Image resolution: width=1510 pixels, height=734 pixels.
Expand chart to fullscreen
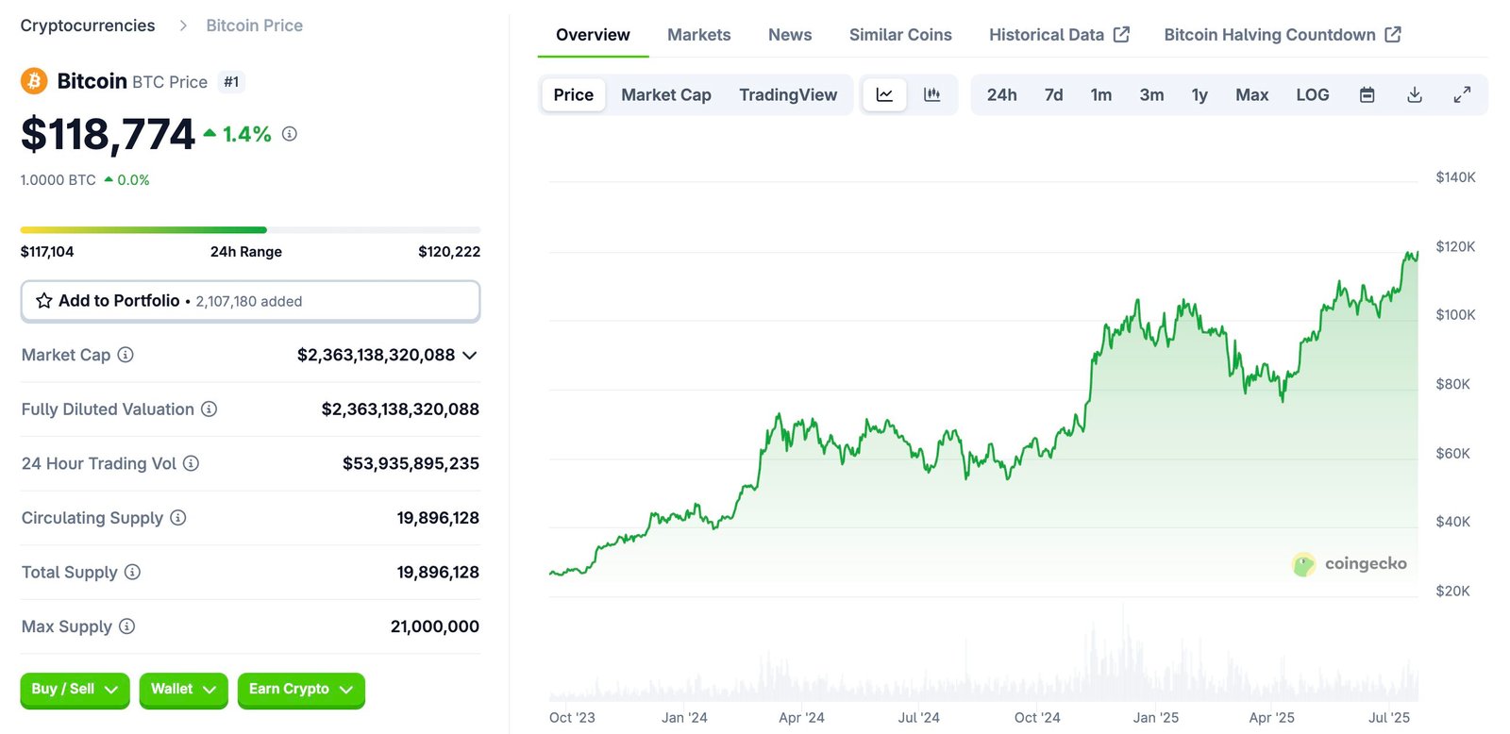point(1462,94)
